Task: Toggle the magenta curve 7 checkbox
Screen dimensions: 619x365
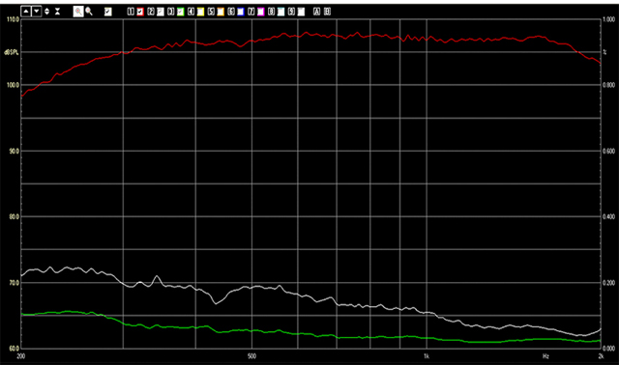Action: (x=261, y=12)
